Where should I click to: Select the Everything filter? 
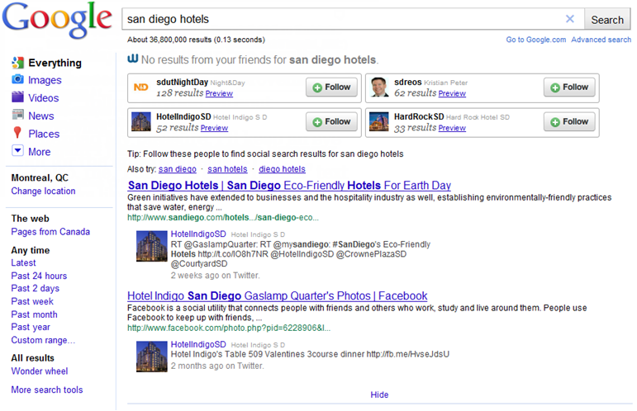(x=55, y=63)
